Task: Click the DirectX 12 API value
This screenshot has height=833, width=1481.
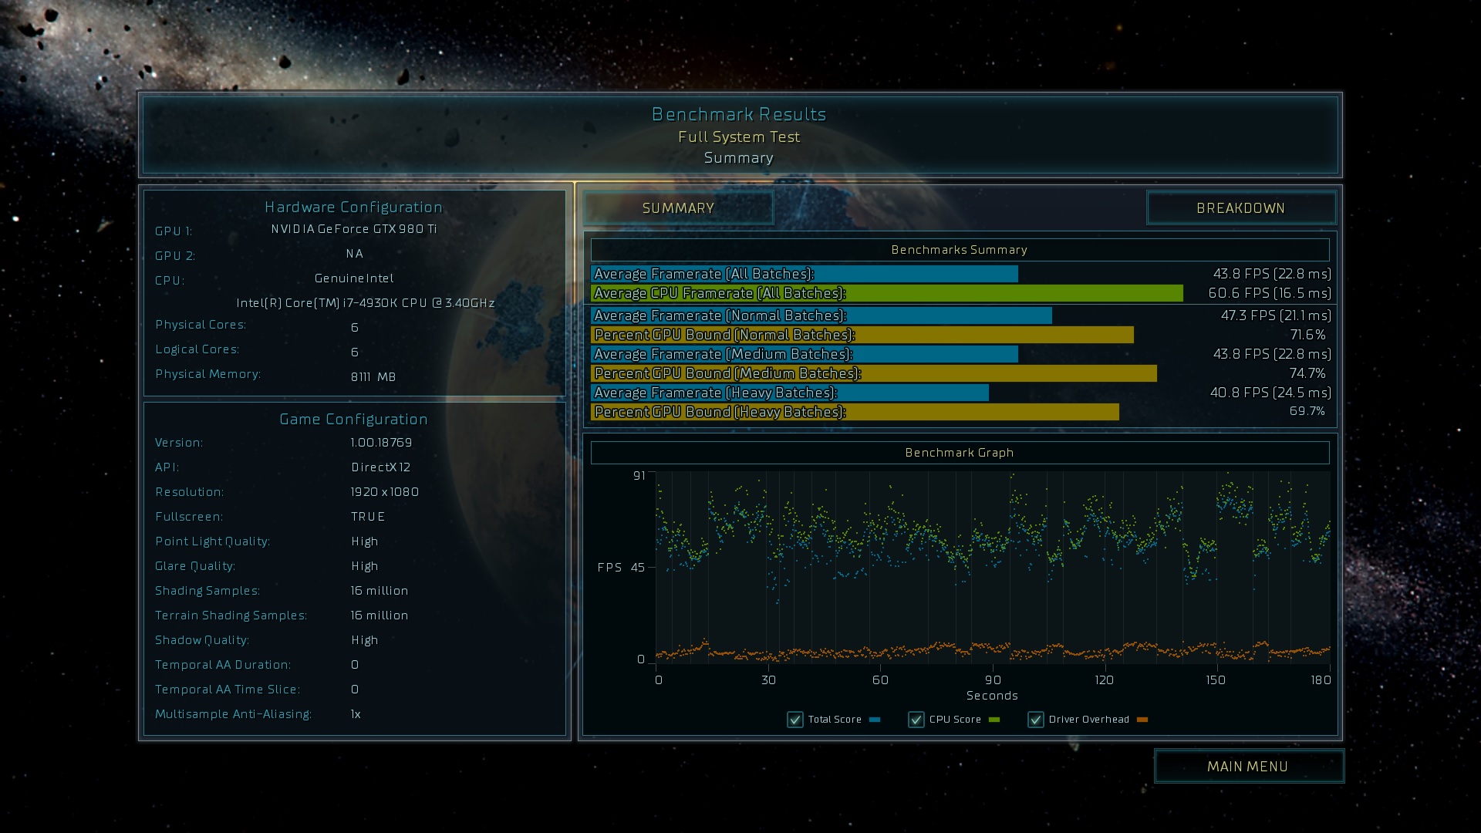Action: 380,467
